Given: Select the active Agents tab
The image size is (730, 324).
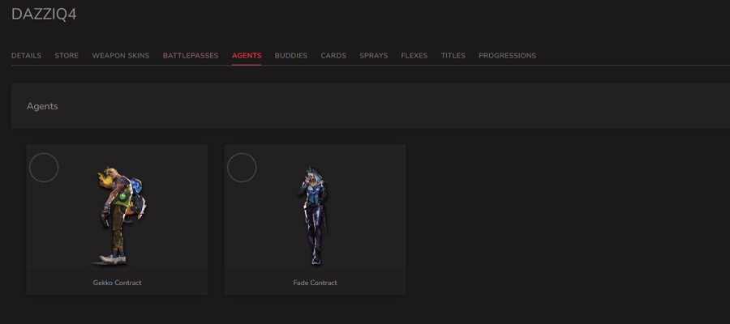Looking at the screenshot, I should coord(247,56).
